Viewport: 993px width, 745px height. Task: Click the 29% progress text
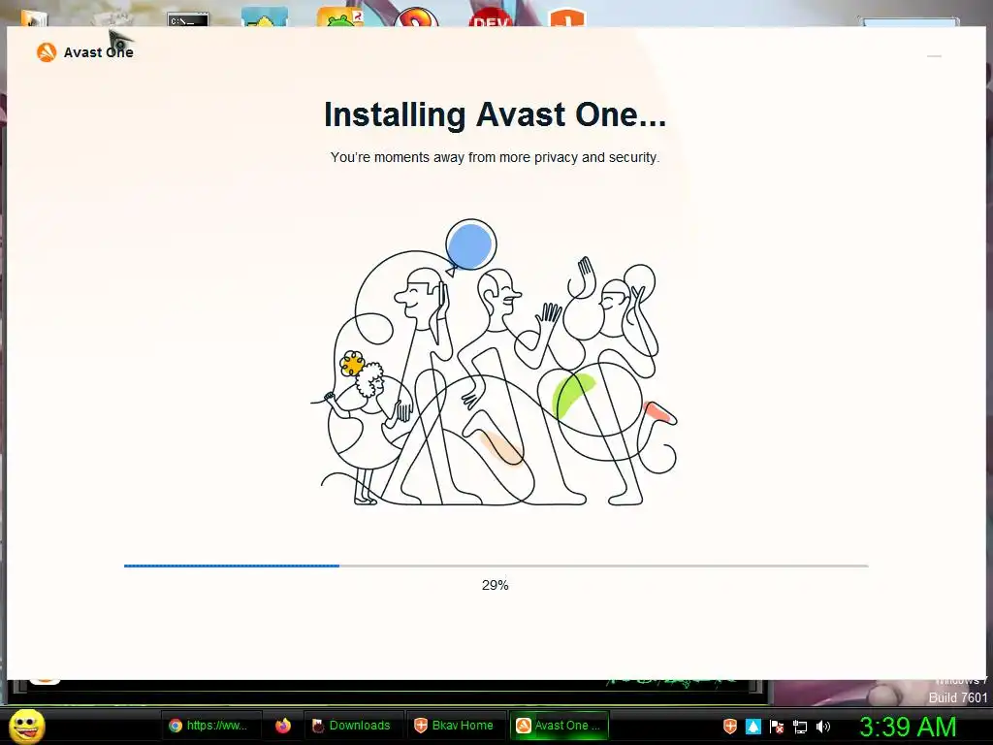tap(496, 585)
